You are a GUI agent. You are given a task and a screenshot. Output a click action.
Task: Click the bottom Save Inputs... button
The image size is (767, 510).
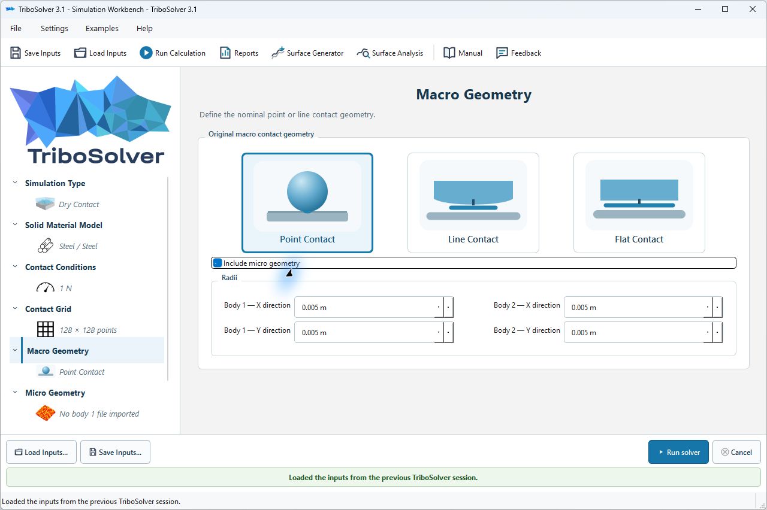(115, 453)
